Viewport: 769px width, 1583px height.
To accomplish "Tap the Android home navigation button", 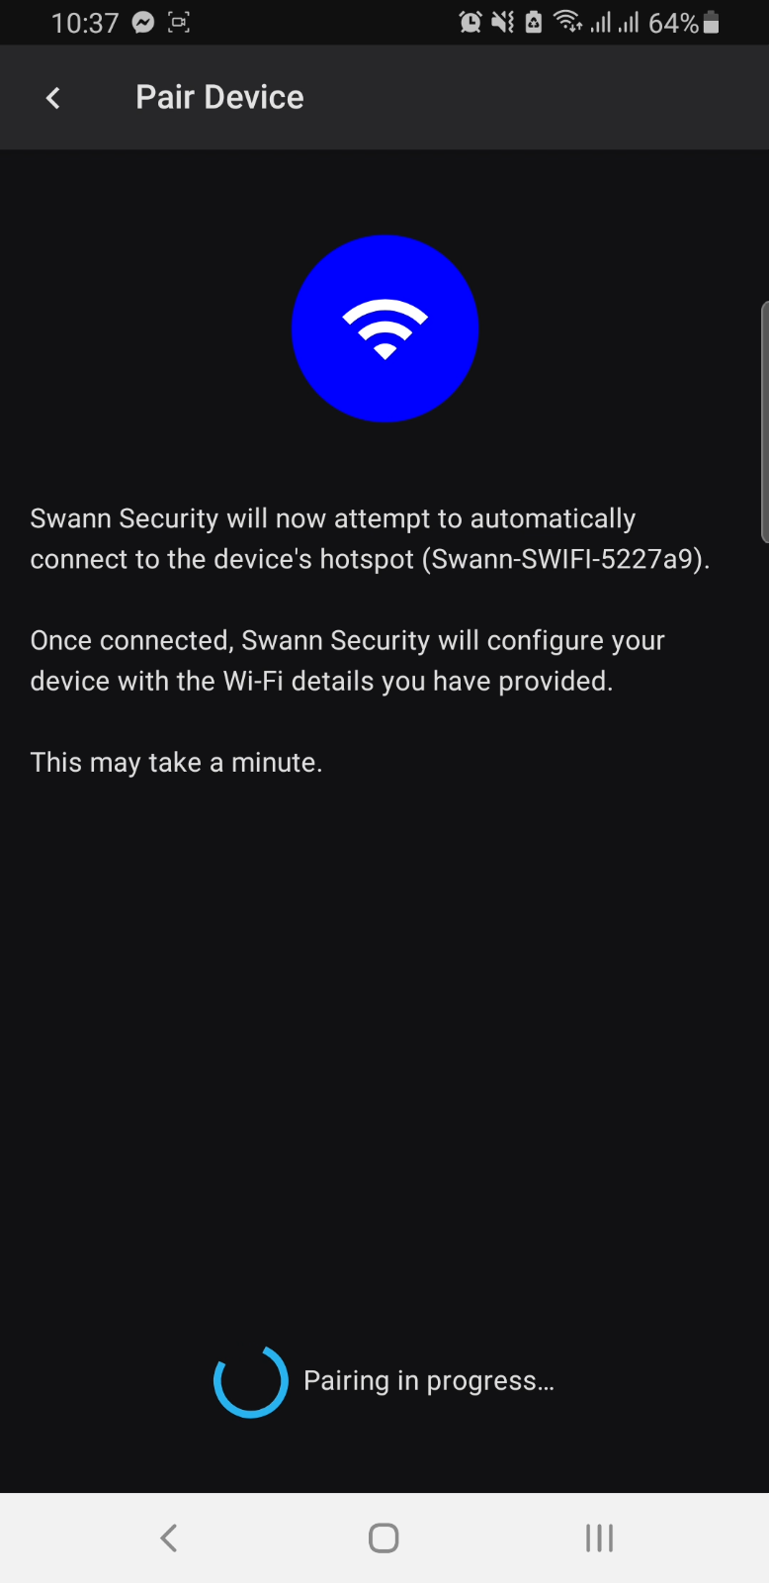I will 384,1537.
